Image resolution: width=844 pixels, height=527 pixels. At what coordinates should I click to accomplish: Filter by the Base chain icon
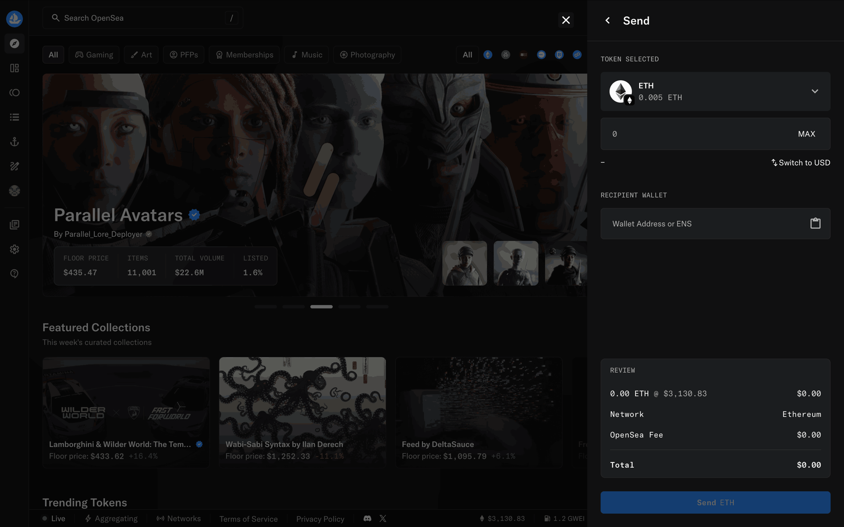[542, 55]
